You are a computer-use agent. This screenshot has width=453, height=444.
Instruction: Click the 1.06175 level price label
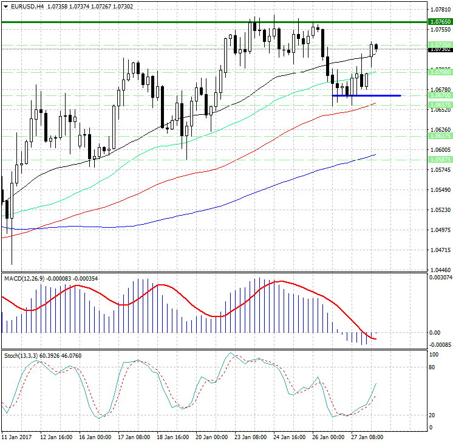point(440,136)
